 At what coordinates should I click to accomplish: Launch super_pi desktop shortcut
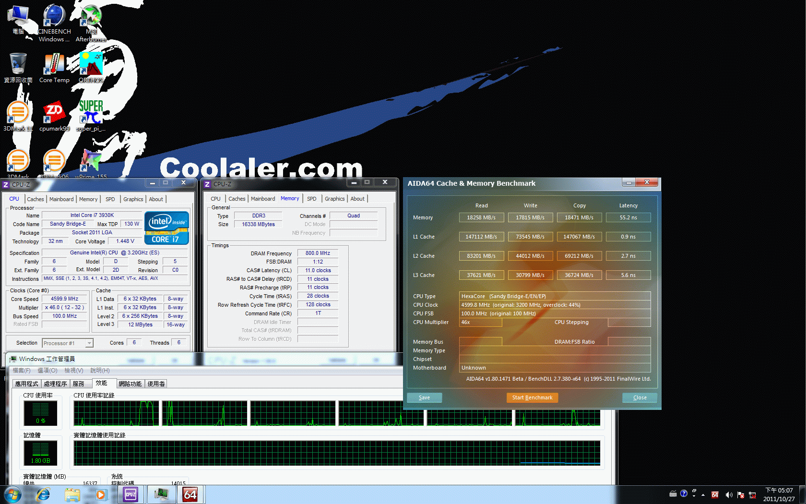tap(91, 116)
